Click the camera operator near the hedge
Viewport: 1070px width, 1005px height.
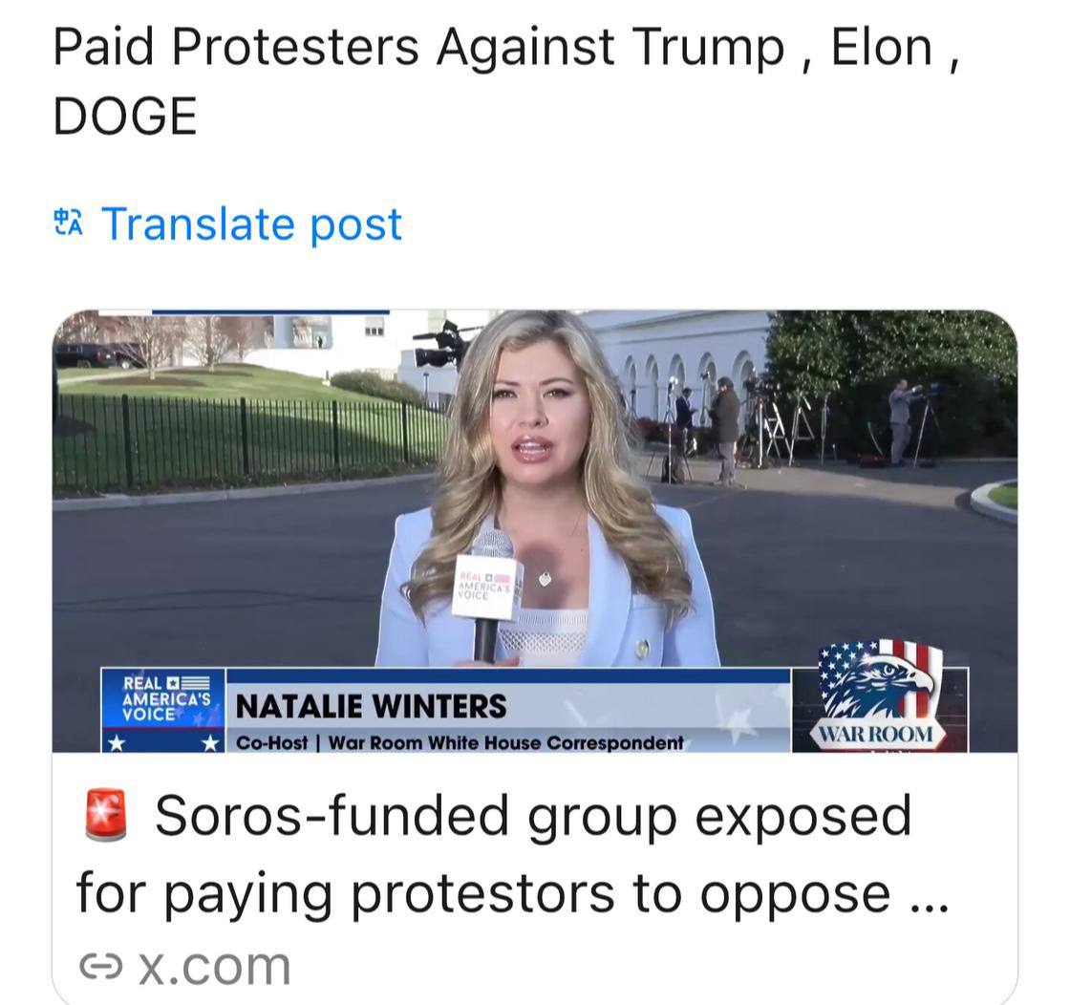pyautogui.click(x=902, y=421)
